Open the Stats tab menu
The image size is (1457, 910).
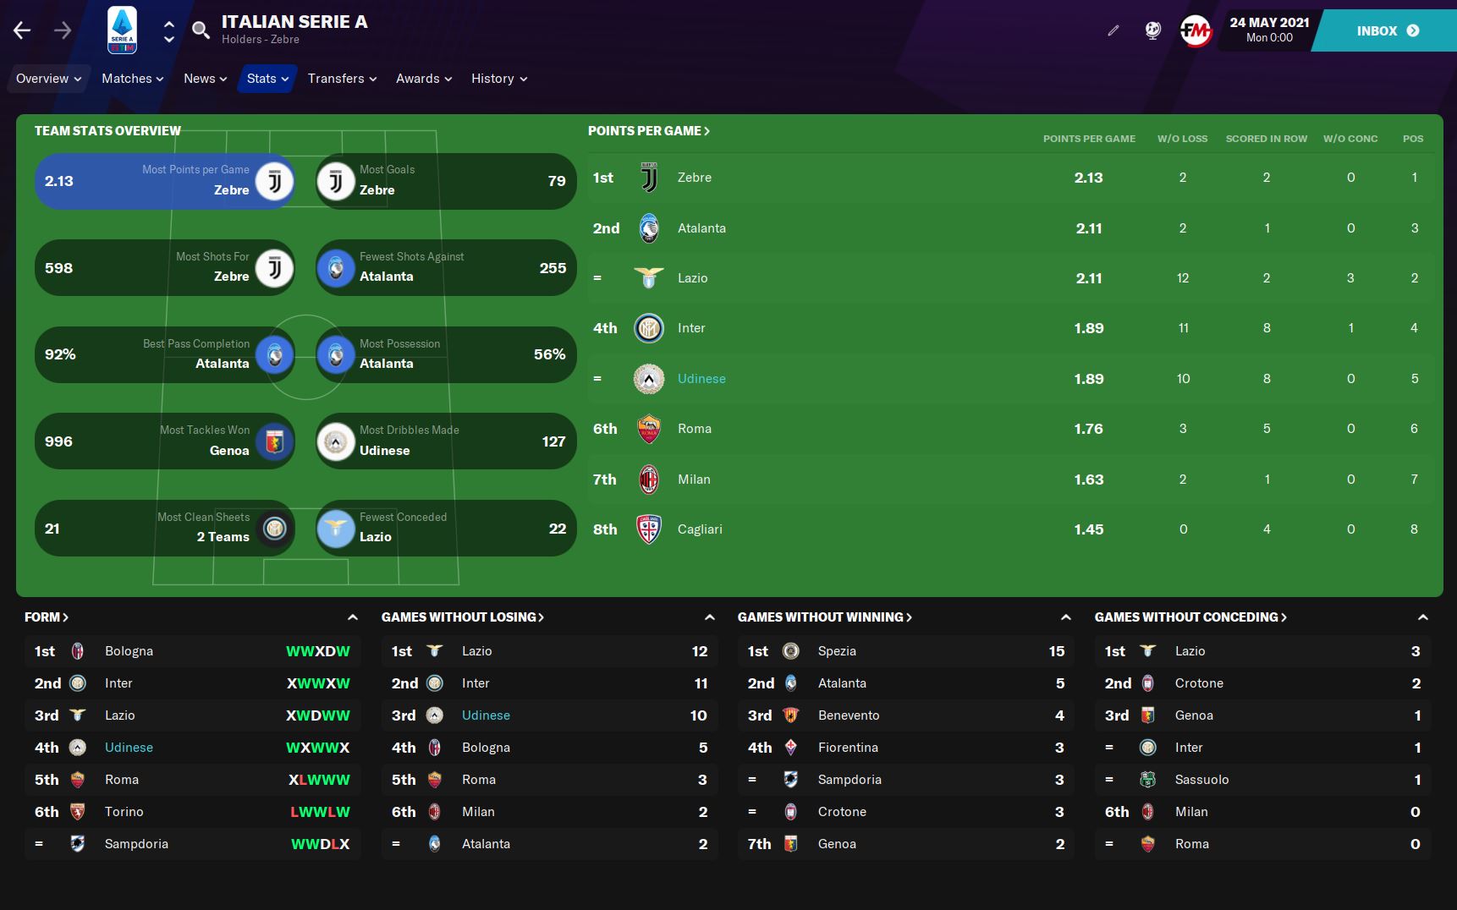(x=267, y=79)
